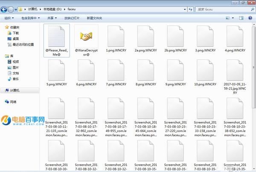Click the 新建文件夹 button
Image resolution: width=256 pixels, height=172 pixels.
click(x=94, y=18)
